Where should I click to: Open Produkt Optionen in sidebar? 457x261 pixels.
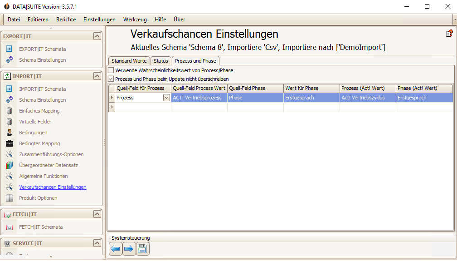tap(38, 198)
